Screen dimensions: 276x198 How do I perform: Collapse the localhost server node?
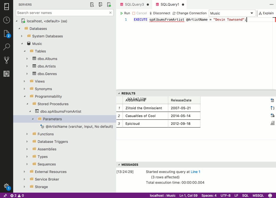click(x=17, y=21)
